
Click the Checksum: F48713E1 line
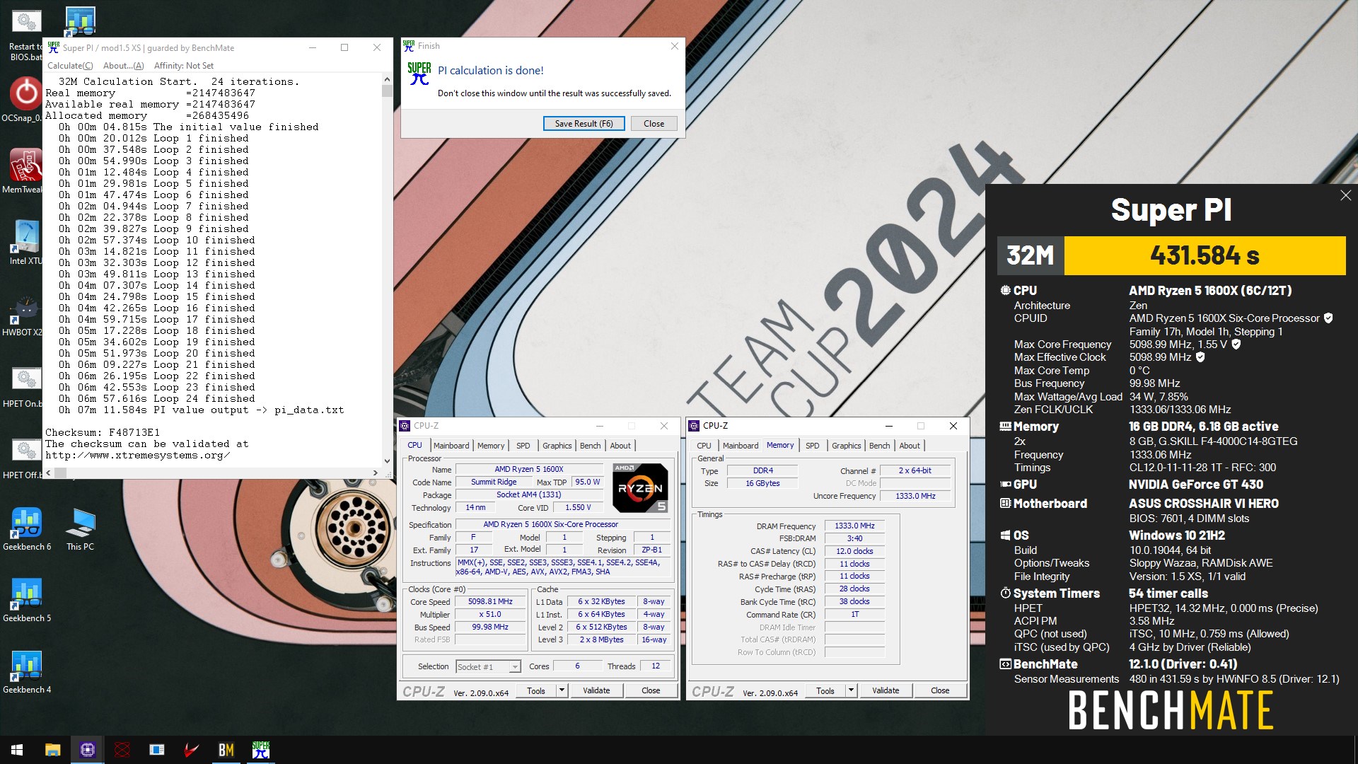[103, 432]
